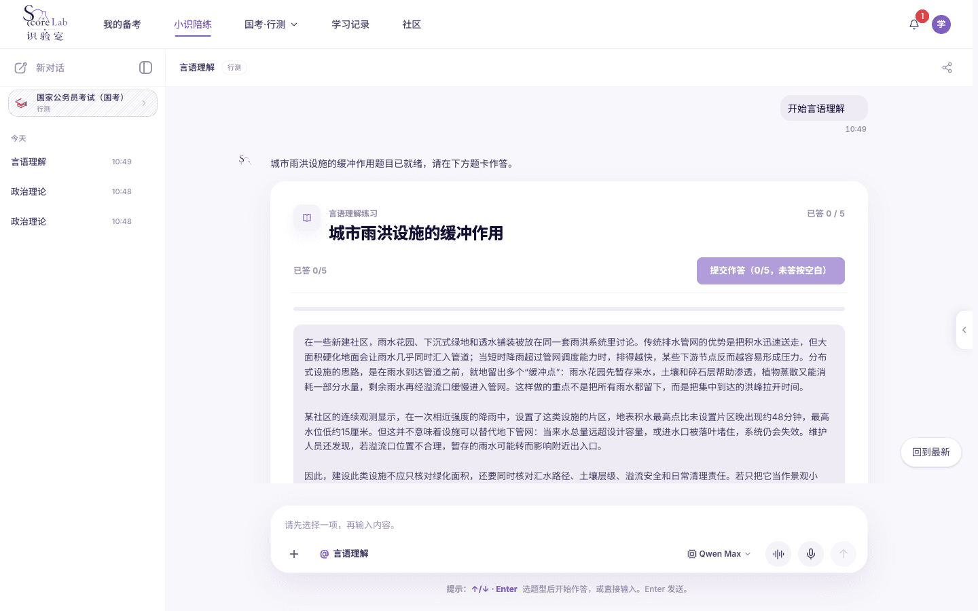
Task: Click the ScoreLab logo
Action: [46, 24]
